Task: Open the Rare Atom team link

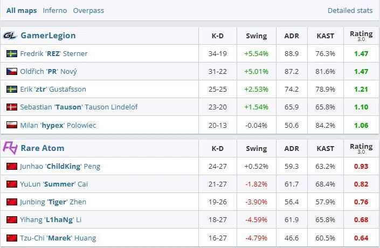Action: click(42, 148)
